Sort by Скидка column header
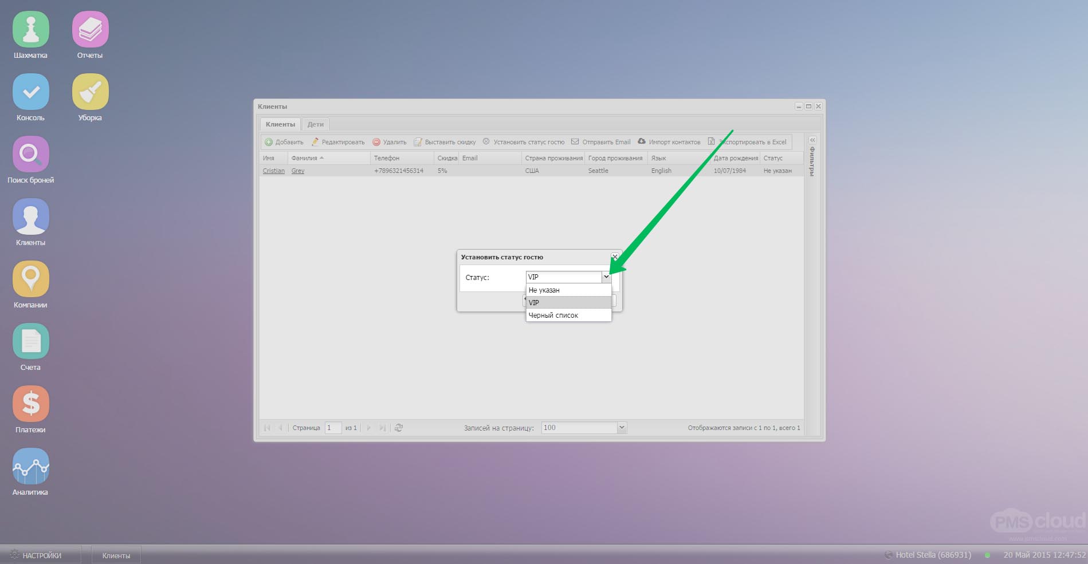The image size is (1088, 564). (x=446, y=158)
